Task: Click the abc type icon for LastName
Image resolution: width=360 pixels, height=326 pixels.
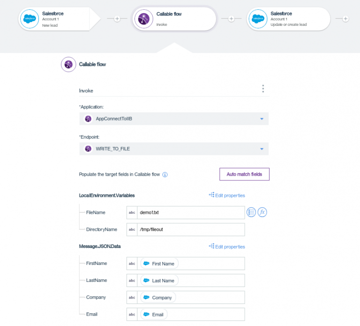Action: pyautogui.click(x=132, y=280)
